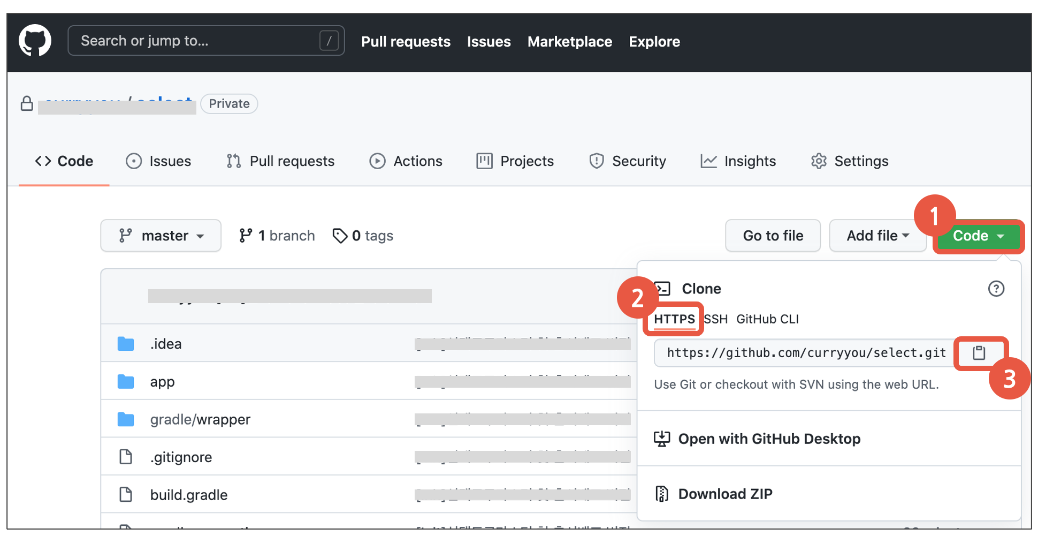The width and height of the screenshot is (1038, 543).
Task: Click the zip file icon beside Download ZIP
Action: point(662,494)
